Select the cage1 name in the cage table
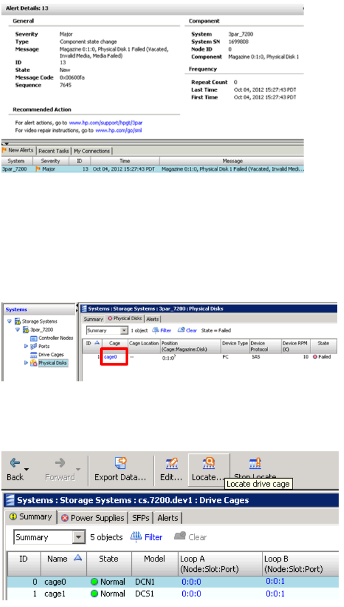 pyautogui.click(x=55, y=594)
